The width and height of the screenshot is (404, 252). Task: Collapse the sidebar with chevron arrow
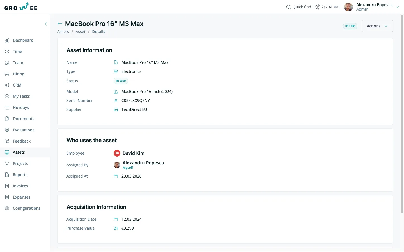click(46, 24)
